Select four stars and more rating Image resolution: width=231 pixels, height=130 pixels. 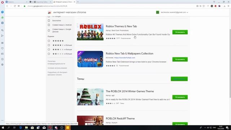click(x=49, y=45)
